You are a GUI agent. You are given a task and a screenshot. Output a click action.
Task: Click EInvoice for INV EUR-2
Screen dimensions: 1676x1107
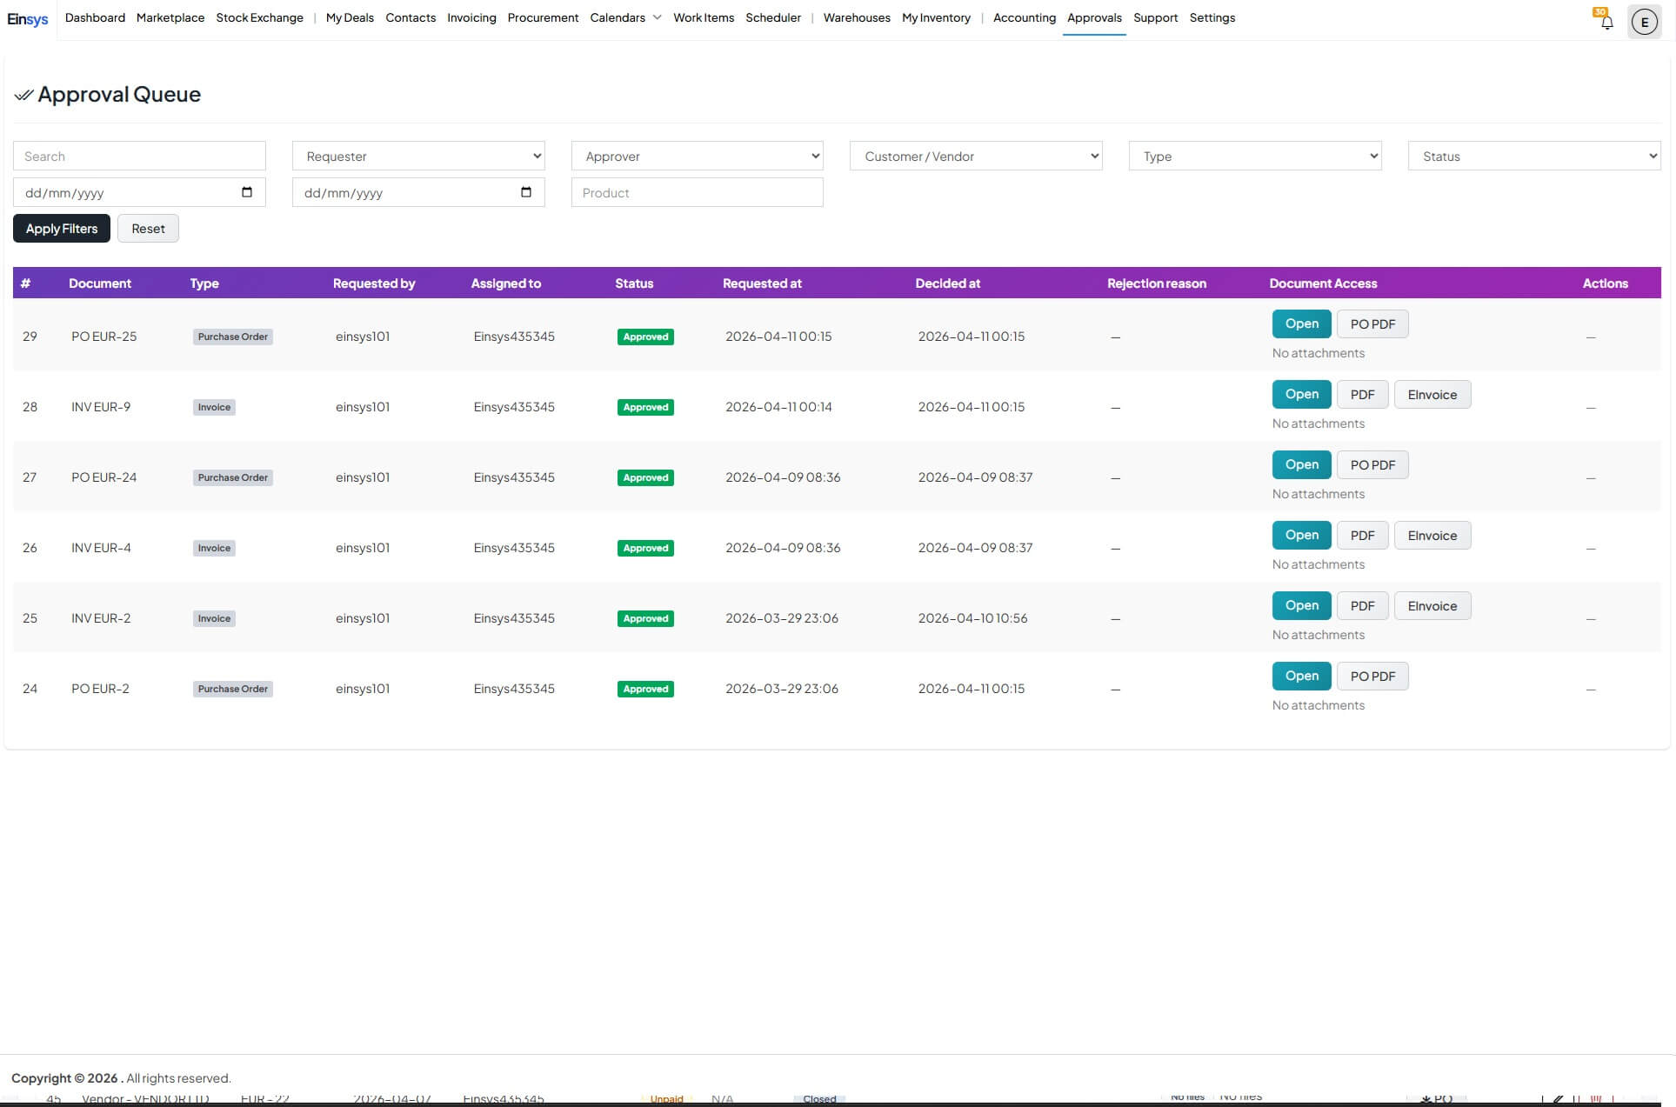(x=1432, y=606)
